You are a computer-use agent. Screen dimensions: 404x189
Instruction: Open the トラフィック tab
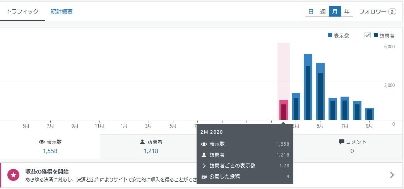(x=22, y=11)
